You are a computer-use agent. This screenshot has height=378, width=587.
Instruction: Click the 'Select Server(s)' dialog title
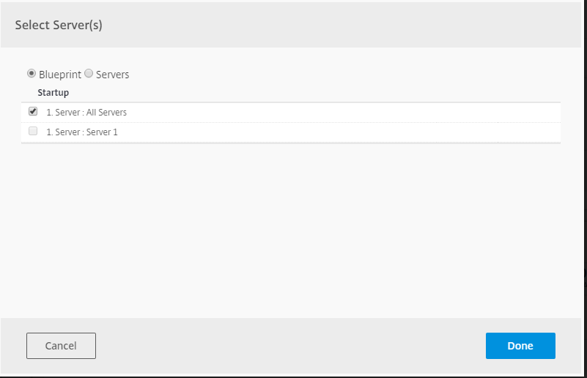point(59,26)
